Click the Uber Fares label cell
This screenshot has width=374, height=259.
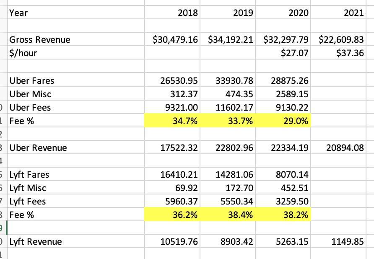point(76,80)
